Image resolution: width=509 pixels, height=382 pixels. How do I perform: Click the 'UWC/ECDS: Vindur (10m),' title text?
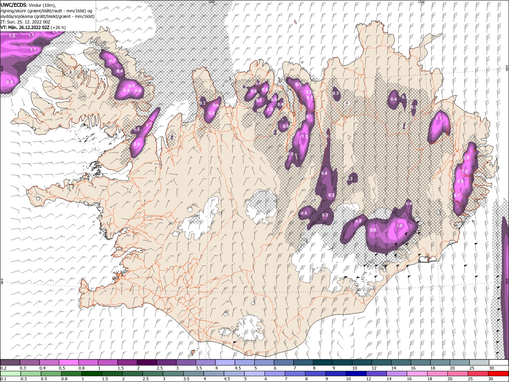click(x=28, y=5)
